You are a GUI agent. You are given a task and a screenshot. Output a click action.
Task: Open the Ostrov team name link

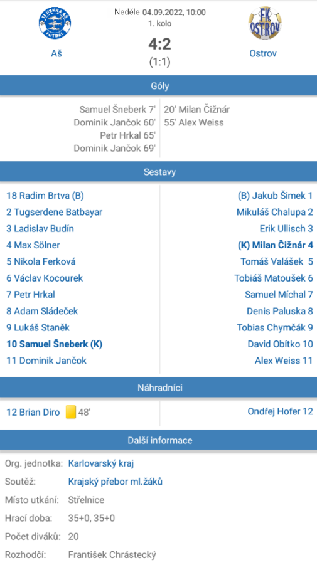pos(263,53)
